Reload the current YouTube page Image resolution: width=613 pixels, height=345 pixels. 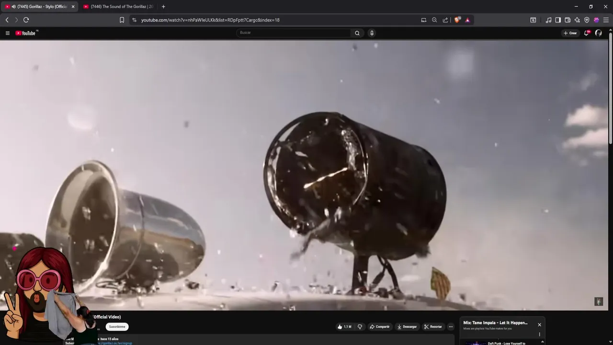coord(26,20)
